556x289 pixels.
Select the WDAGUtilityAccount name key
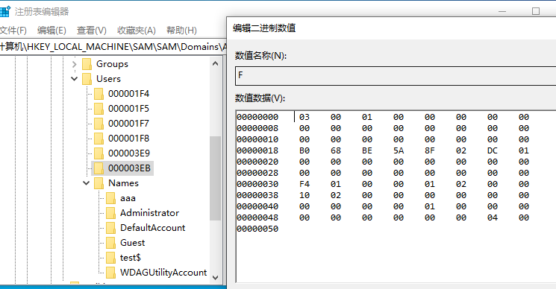pyautogui.click(x=163, y=273)
